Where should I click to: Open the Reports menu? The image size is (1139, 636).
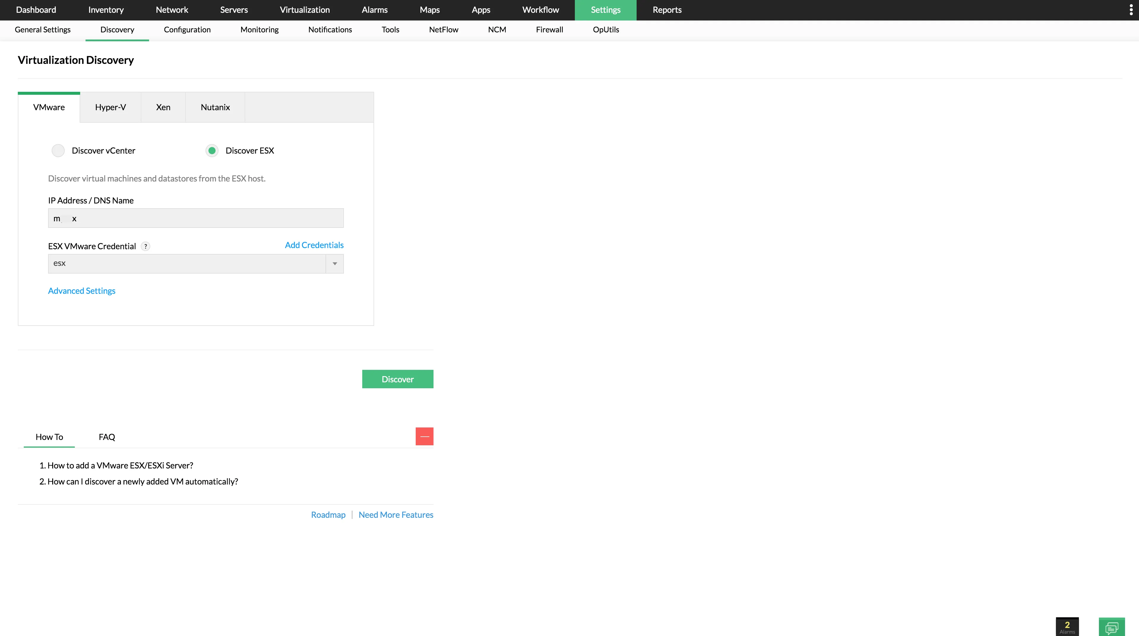[x=667, y=10]
